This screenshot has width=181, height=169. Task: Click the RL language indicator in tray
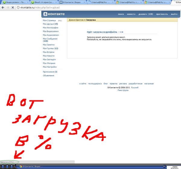(164, 167)
